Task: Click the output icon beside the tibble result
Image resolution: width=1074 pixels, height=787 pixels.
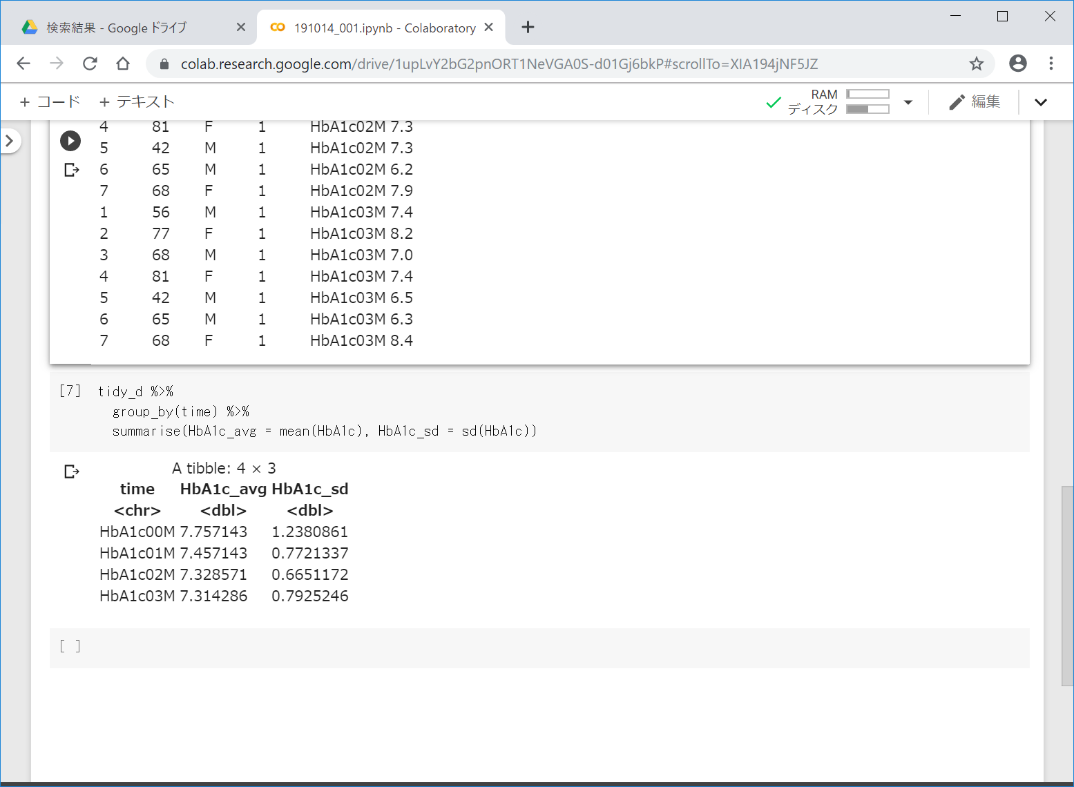Action: [x=71, y=472]
